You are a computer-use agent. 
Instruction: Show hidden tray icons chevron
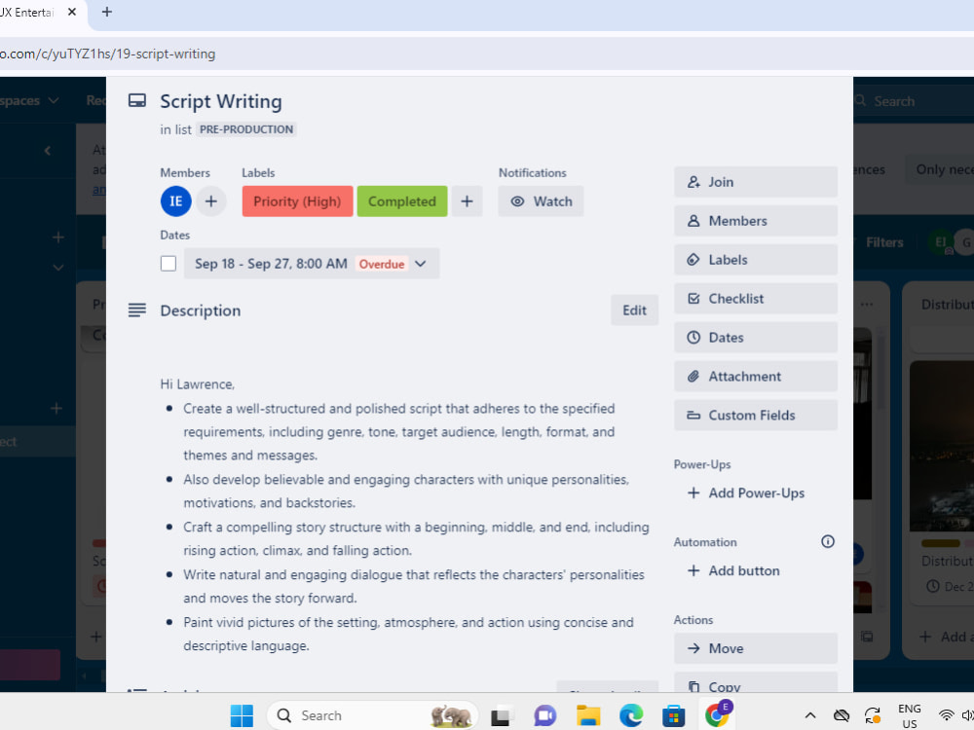tap(810, 715)
